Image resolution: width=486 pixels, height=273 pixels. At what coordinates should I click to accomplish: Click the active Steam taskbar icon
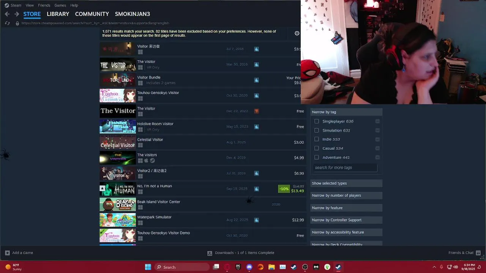click(338, 267)
